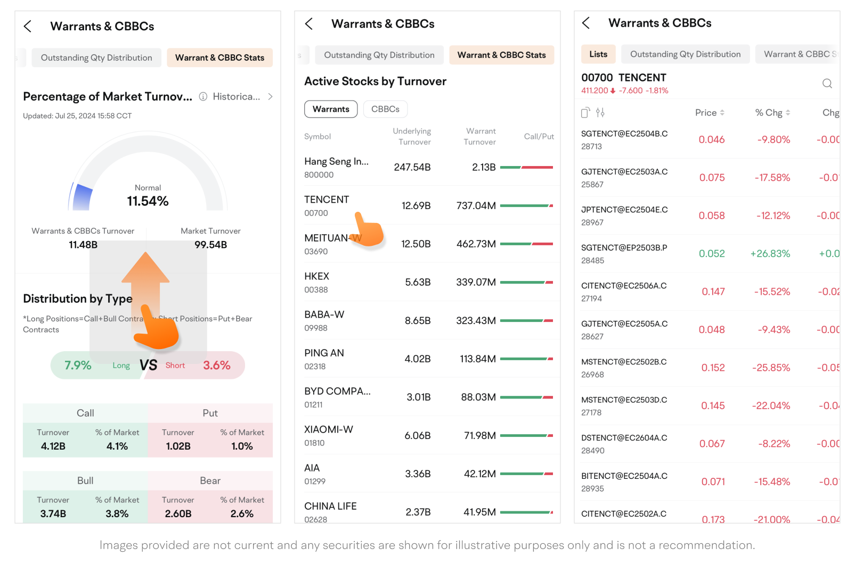Tap the +26.83% change value
Screen dimensions: 855x564
[770, 254]
